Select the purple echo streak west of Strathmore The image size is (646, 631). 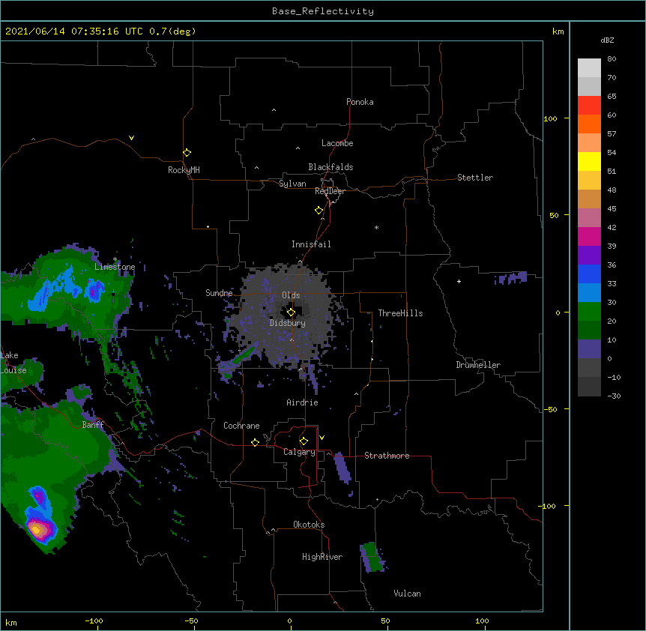click(342, 468)
